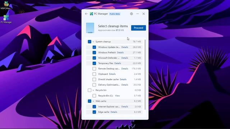230x129 pixels.
Task: Uncheck Windows Prefetch checkbox
Action: pos(94,53)
